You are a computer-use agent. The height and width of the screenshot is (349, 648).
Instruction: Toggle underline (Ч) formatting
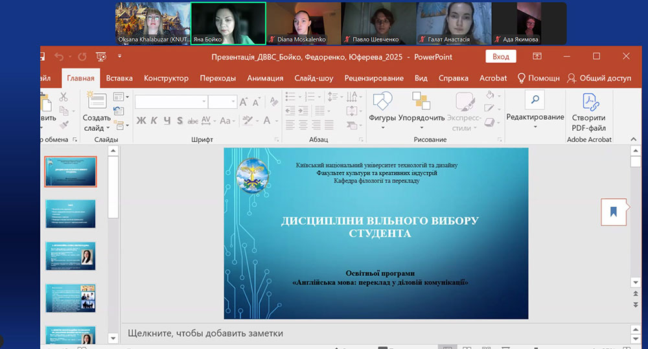coord(167,120)
